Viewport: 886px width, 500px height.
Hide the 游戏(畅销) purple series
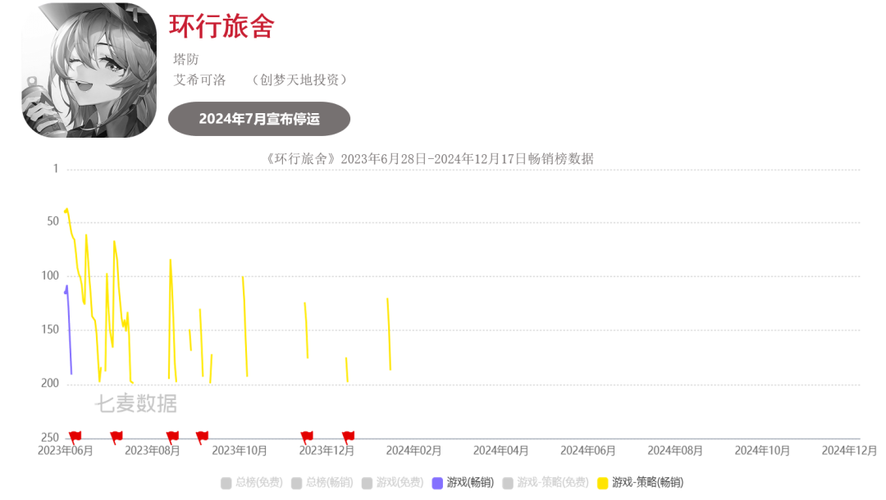click(463, 483)
